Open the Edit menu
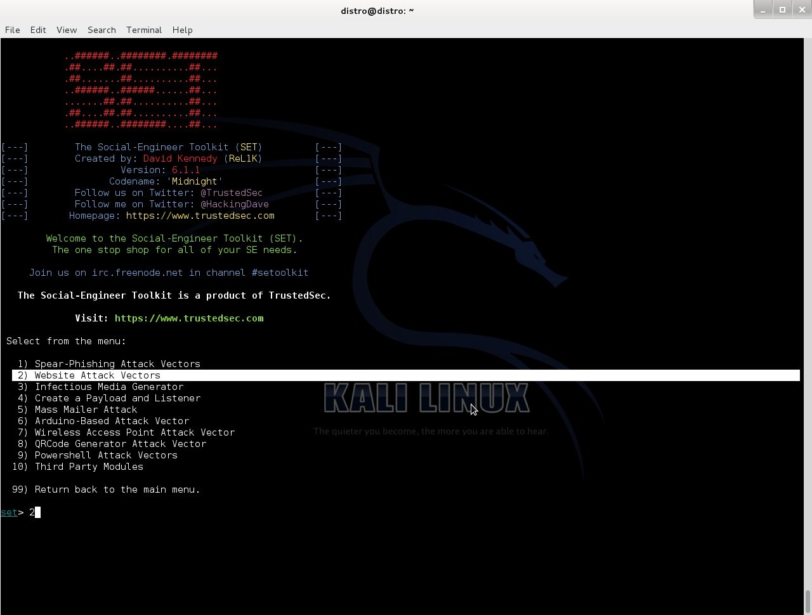This screenshot has height=615, width=812. pos(38,30)
